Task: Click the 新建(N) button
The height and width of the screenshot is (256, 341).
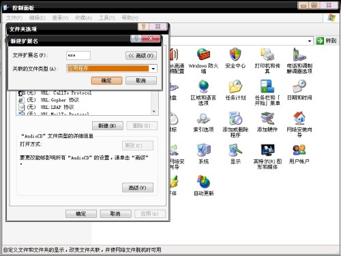Action: coord(108,126)
